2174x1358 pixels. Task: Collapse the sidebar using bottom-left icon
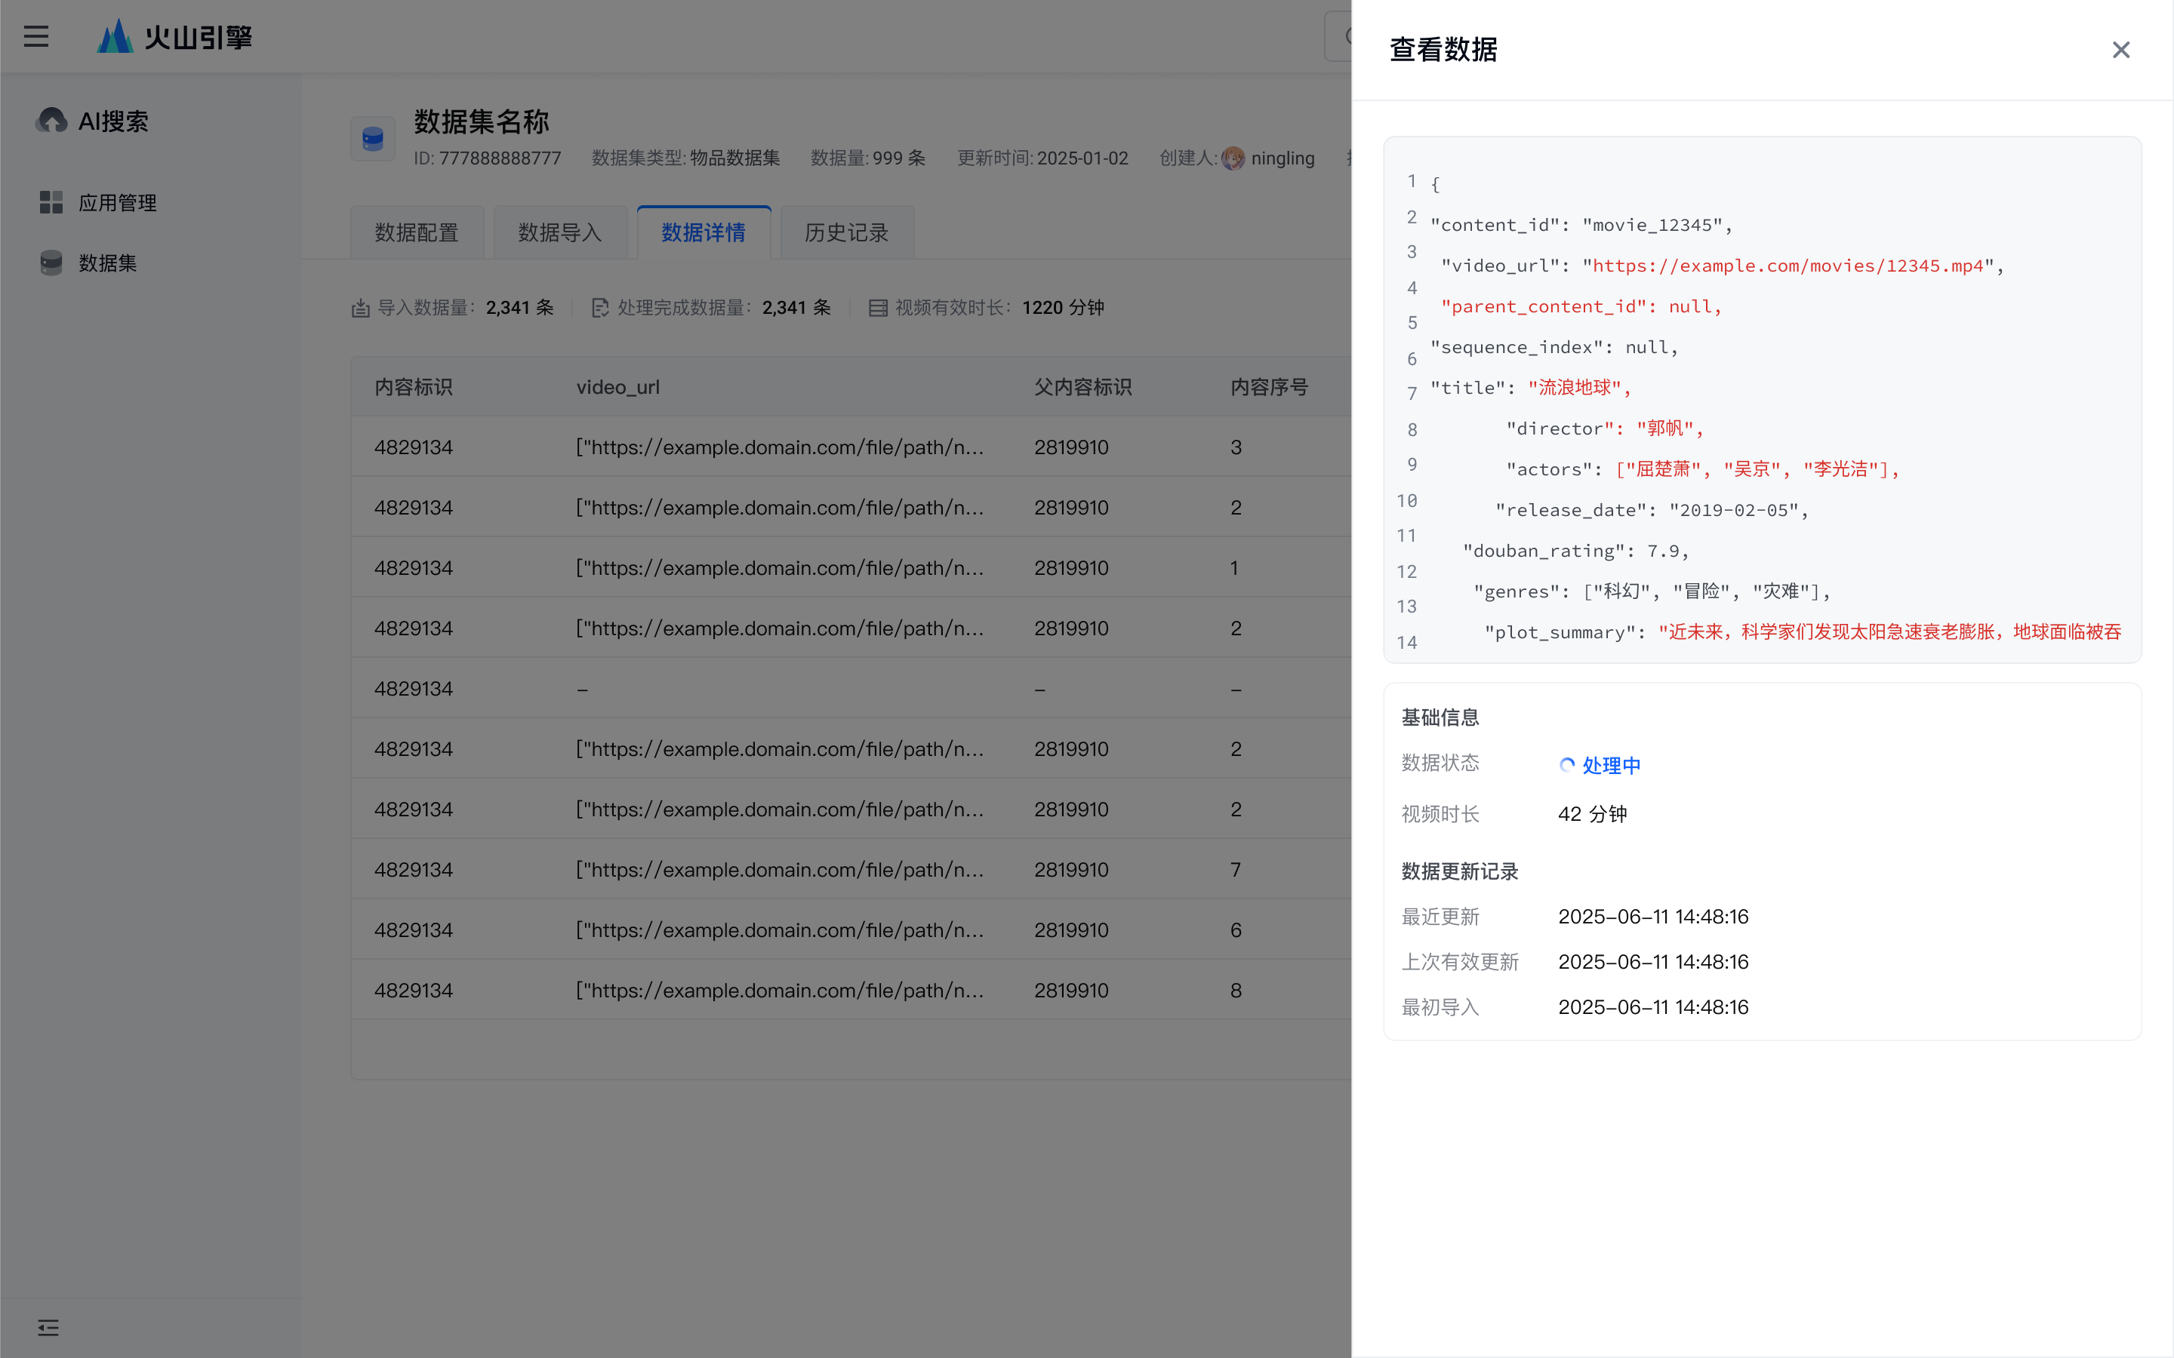pyautogui.click(x=48, y=1328)
